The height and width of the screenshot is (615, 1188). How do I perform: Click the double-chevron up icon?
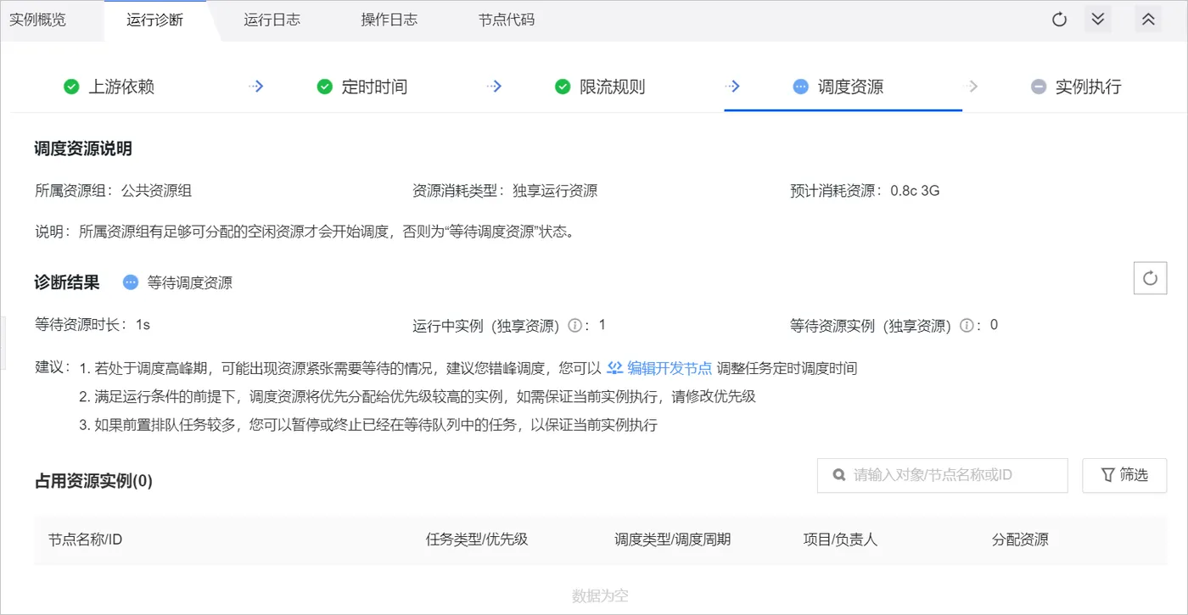[x=1148, y=20]
